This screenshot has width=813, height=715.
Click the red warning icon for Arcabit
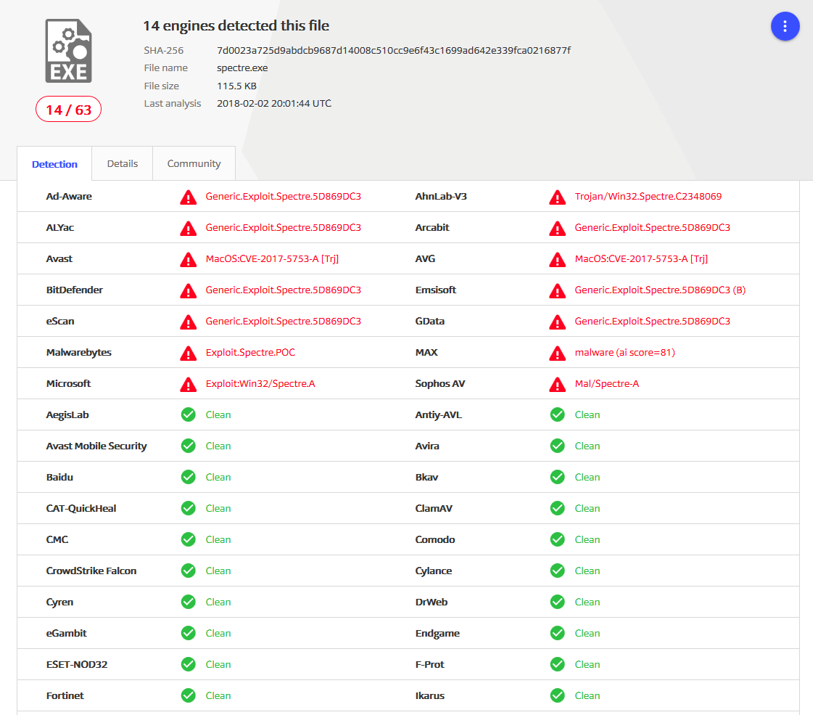[x=558, y=229]
